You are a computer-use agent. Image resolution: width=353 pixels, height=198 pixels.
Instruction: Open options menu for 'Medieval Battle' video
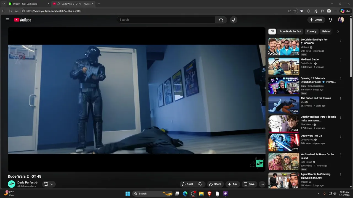pyautogui.click(x=341, y=60)
